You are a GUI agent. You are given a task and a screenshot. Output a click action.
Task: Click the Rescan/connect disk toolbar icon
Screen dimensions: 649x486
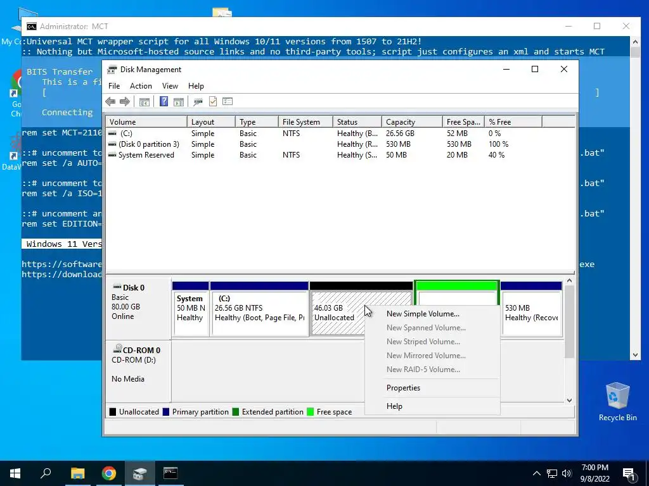198,102
